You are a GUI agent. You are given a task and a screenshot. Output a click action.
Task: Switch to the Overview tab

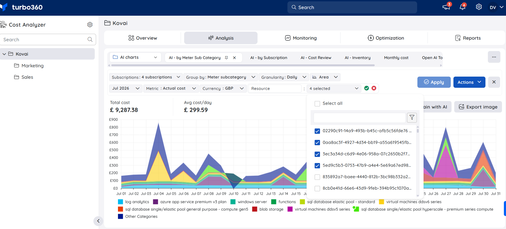(143, 38)
